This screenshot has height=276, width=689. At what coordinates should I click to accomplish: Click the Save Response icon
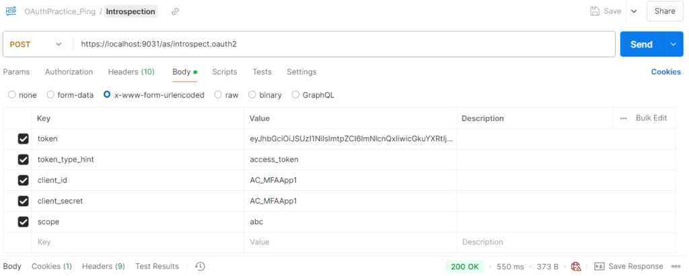tap(600, 267)
